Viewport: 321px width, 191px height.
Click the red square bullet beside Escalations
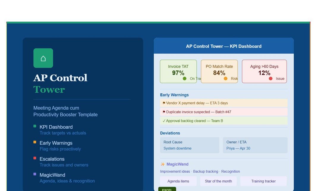[x=35, y=158]
